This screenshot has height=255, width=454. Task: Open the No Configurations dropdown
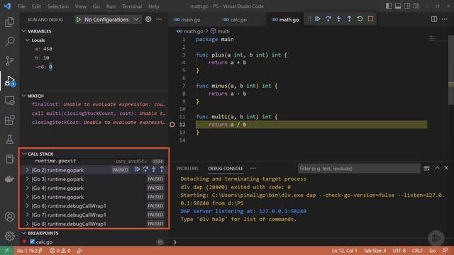[109, 19]
